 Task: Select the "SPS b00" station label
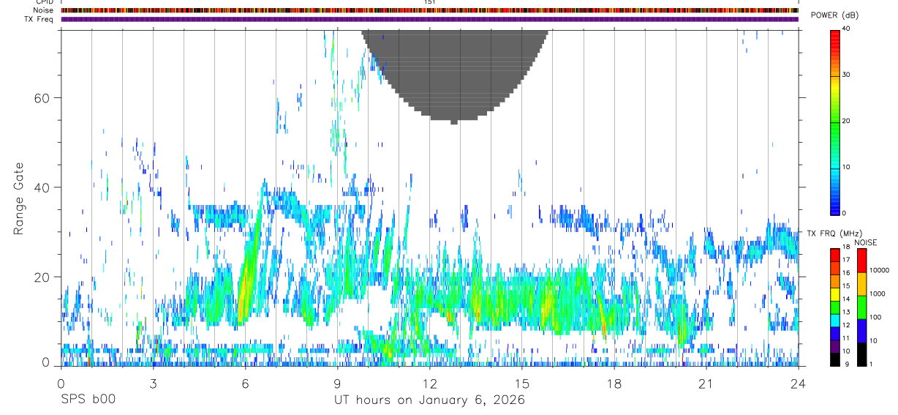(87, 400)
